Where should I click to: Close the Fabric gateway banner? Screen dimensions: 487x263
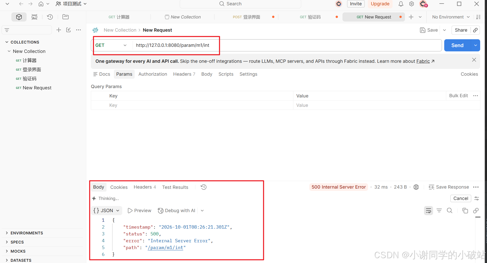click(x=474, y=60)
